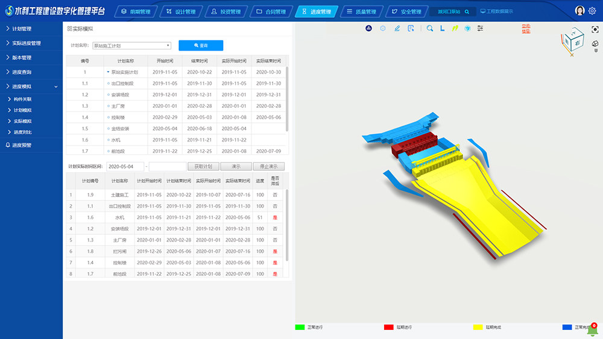Click the magnifier search icon in 3D toolbar
Viewport: 603px width, 339px height.
click(x=430, y=28)
